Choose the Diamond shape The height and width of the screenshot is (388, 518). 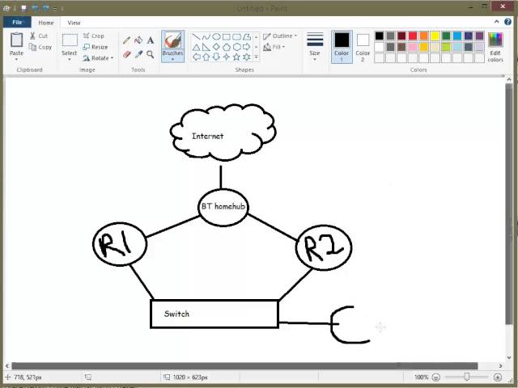click(x=216, y=47)
